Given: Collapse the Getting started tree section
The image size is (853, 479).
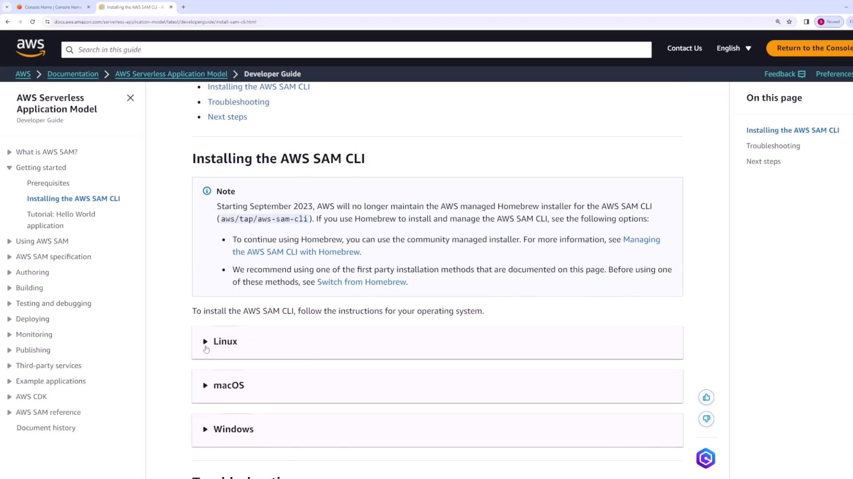Looking at the screenshot, I should pos(9,168).
